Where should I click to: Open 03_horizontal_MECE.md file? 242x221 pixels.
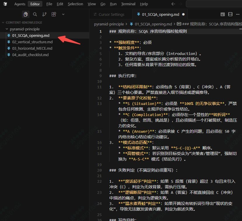32,48
